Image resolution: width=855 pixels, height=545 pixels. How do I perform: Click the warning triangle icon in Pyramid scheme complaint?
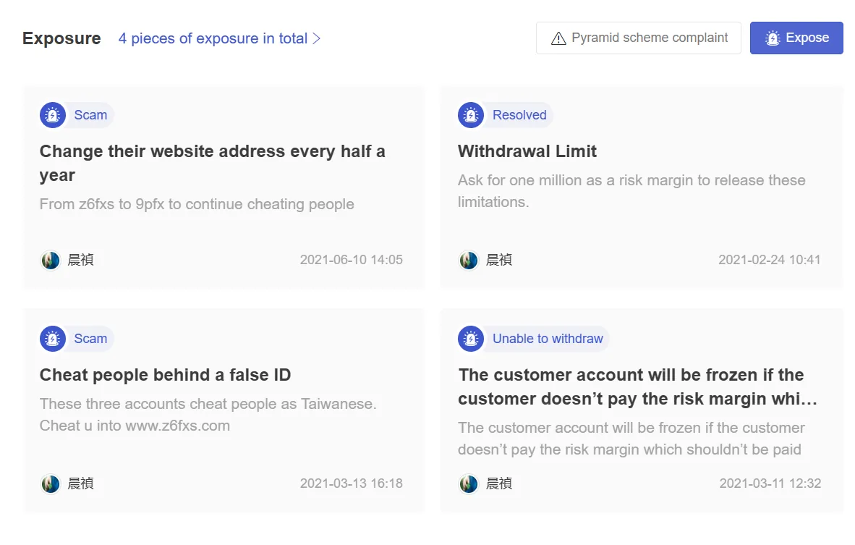(558, 38)
